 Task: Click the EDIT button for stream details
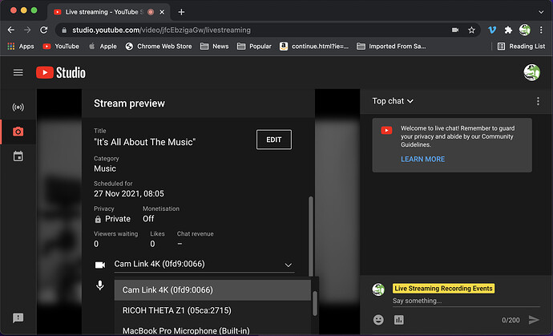[274, 140]
